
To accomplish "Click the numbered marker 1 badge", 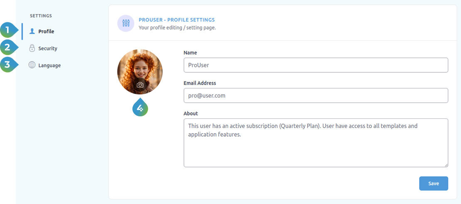I will pyautogui.click(x=7, y=31).
